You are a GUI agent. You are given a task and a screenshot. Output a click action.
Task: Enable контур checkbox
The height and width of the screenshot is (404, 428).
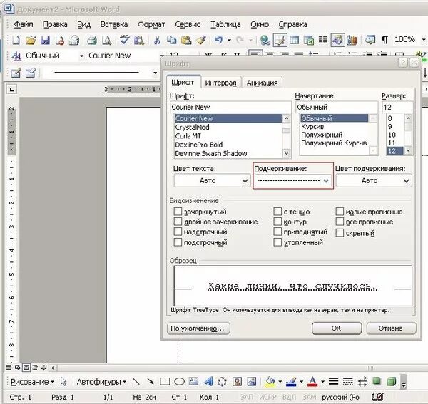(x=277, y=222)
